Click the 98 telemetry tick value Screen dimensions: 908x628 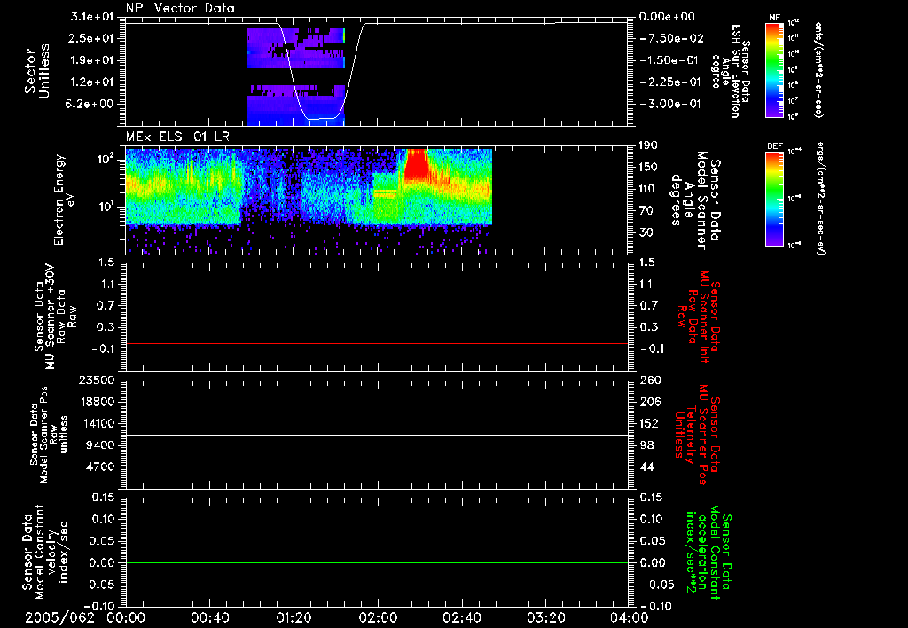tap(646, 445)
